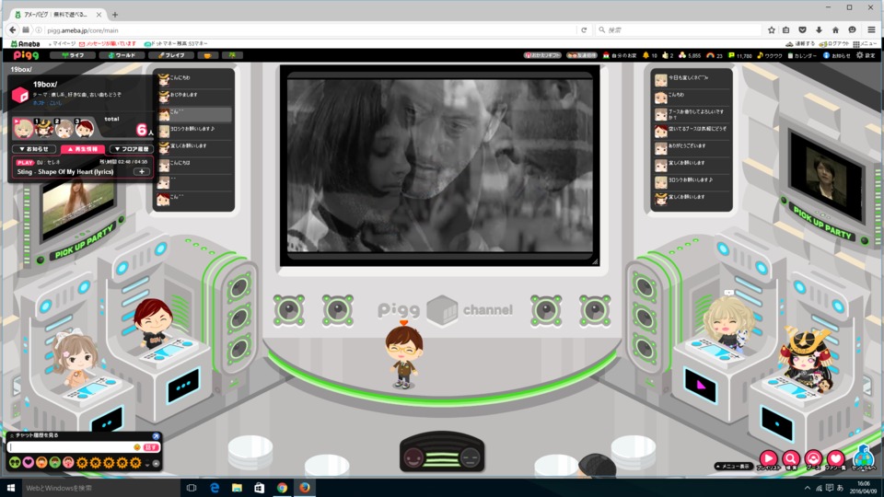Select the current DJ avatar thumbnail
The height and width of the screenshot is (497, 884).
24,129
